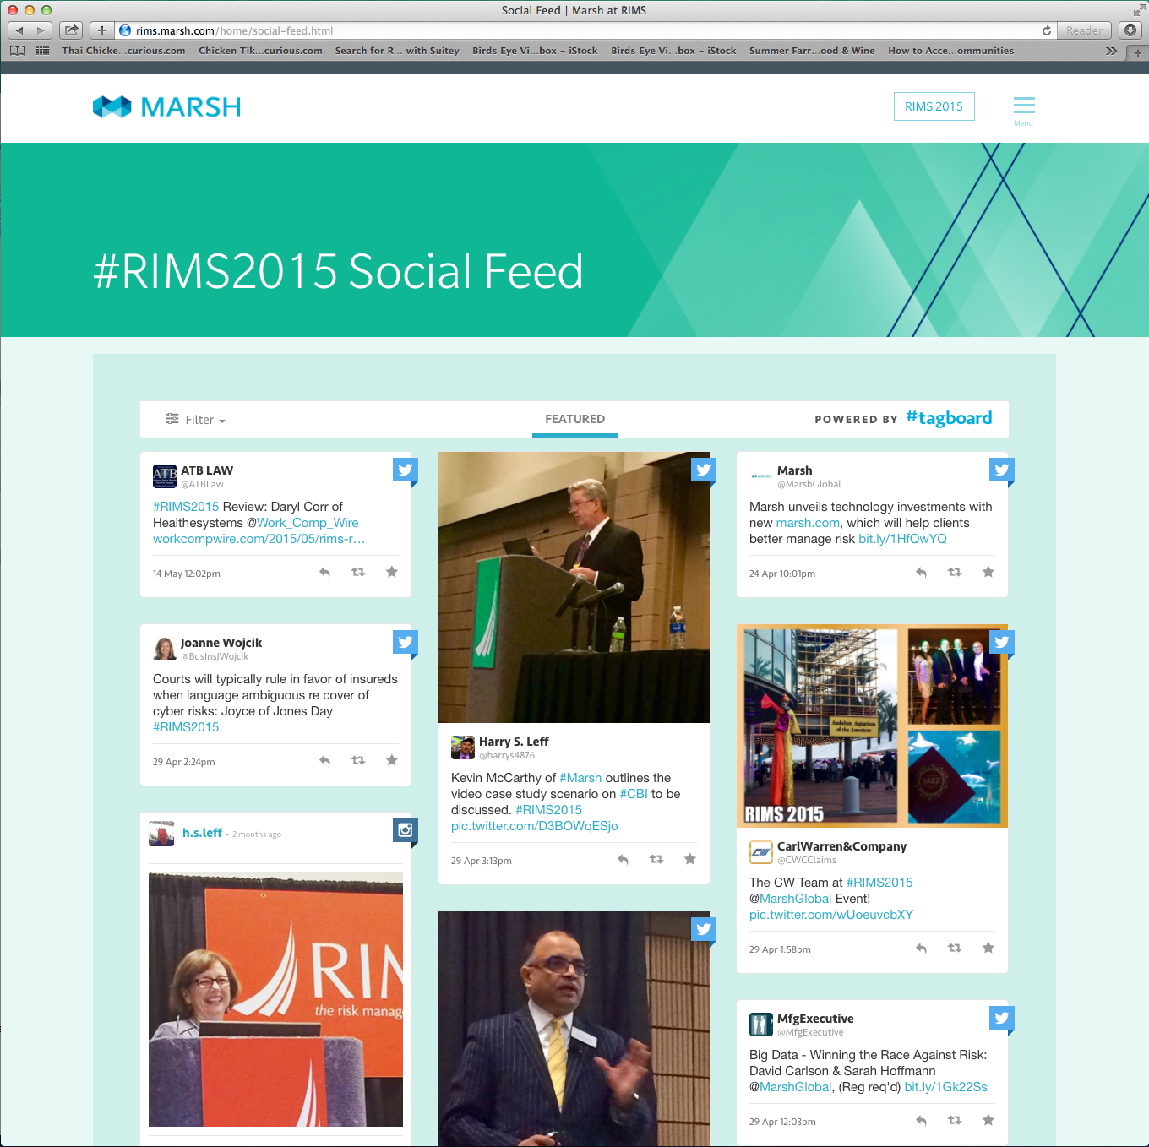Reply to the Marsh tweet
Screen dimensions: 1149x1147
(x=921, y=573)
